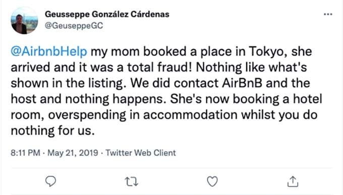The height and width of the screenshot is (195, 343).
Task: Click the Twitter Web Client source link
Action: (x=141, y=153)
